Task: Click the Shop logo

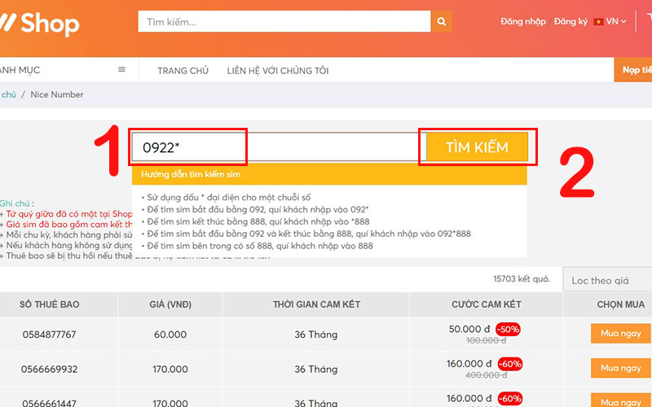Action: tap(39, 24)
